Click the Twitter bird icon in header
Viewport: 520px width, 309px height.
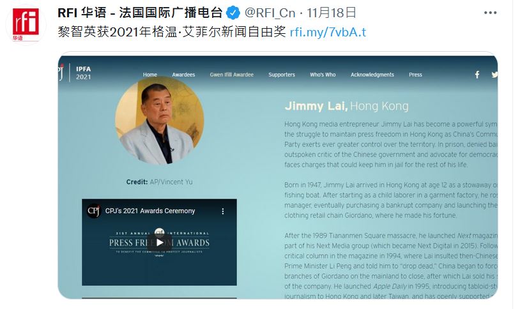coord(494,75)
